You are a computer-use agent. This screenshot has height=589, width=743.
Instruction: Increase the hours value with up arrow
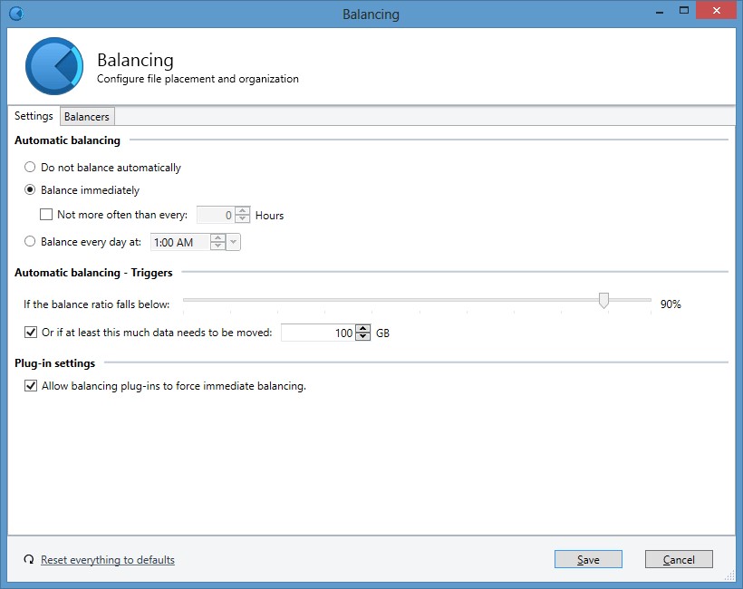coord(242,211)
